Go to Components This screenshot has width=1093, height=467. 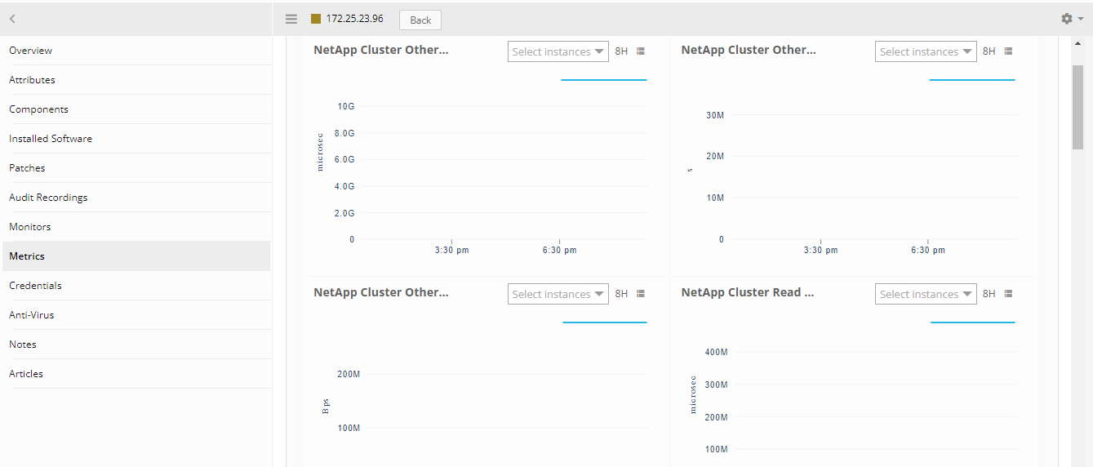[136, 109]
